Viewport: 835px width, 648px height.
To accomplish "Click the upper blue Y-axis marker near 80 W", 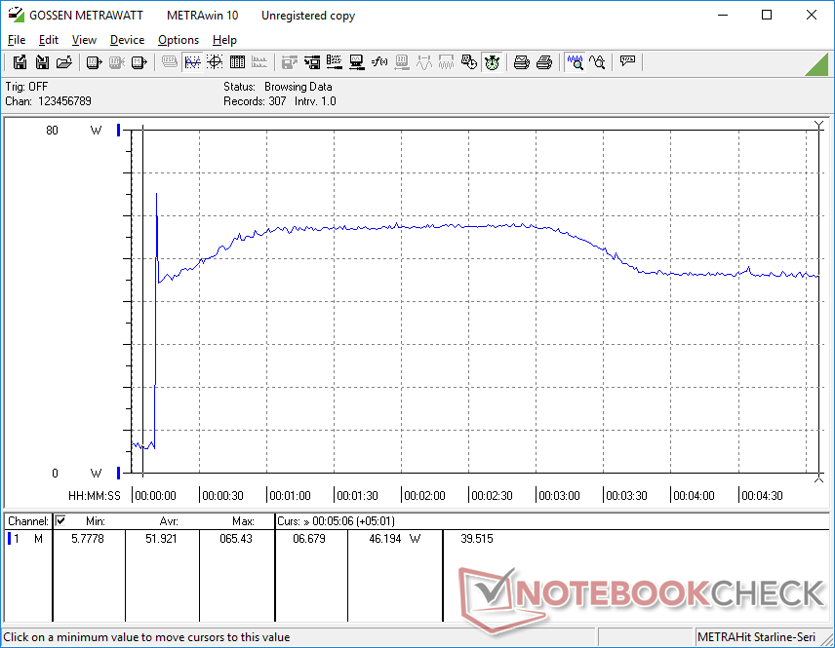I will click(119, 130).
